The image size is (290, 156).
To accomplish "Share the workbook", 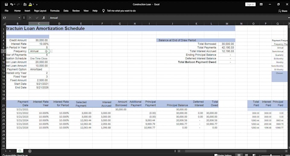I will click(283, 11).
